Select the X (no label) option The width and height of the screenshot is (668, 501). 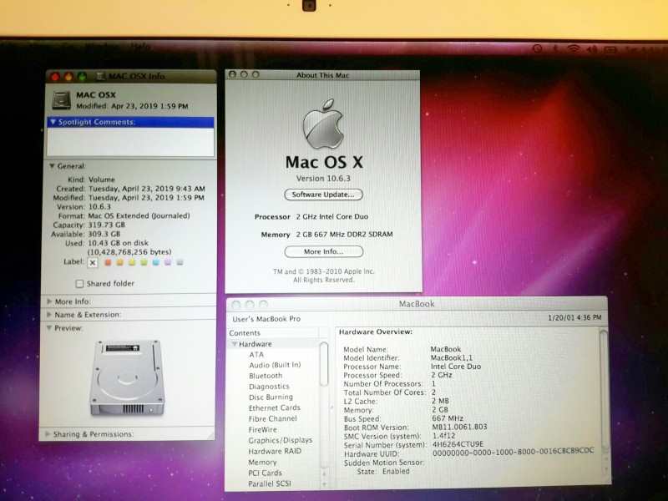[93, 262]
